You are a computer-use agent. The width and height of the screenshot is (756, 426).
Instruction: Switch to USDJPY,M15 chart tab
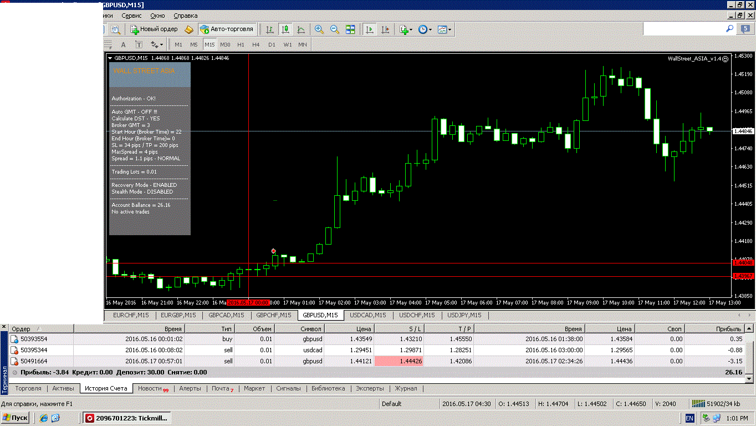point(464,315)
